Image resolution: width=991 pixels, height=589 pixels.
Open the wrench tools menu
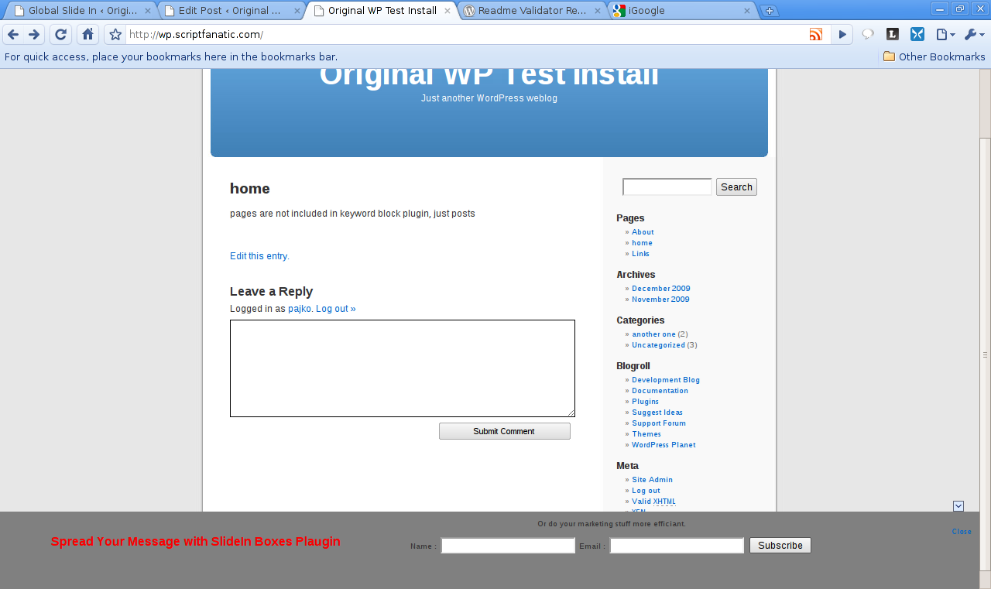point(974,34)
